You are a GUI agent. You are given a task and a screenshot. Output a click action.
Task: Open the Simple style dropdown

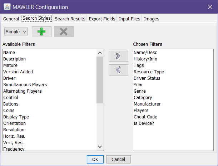point(16,31)
